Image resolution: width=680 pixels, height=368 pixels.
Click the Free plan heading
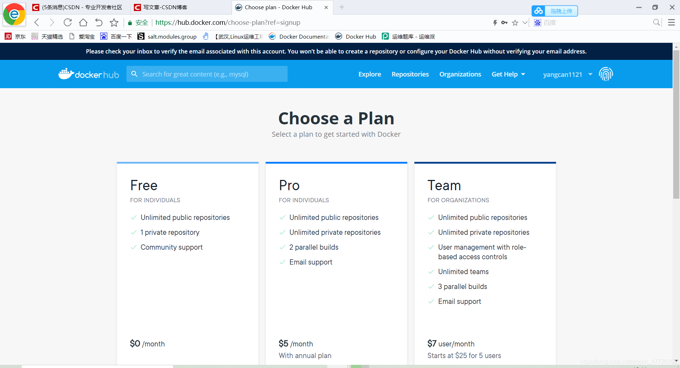point(144,185)
